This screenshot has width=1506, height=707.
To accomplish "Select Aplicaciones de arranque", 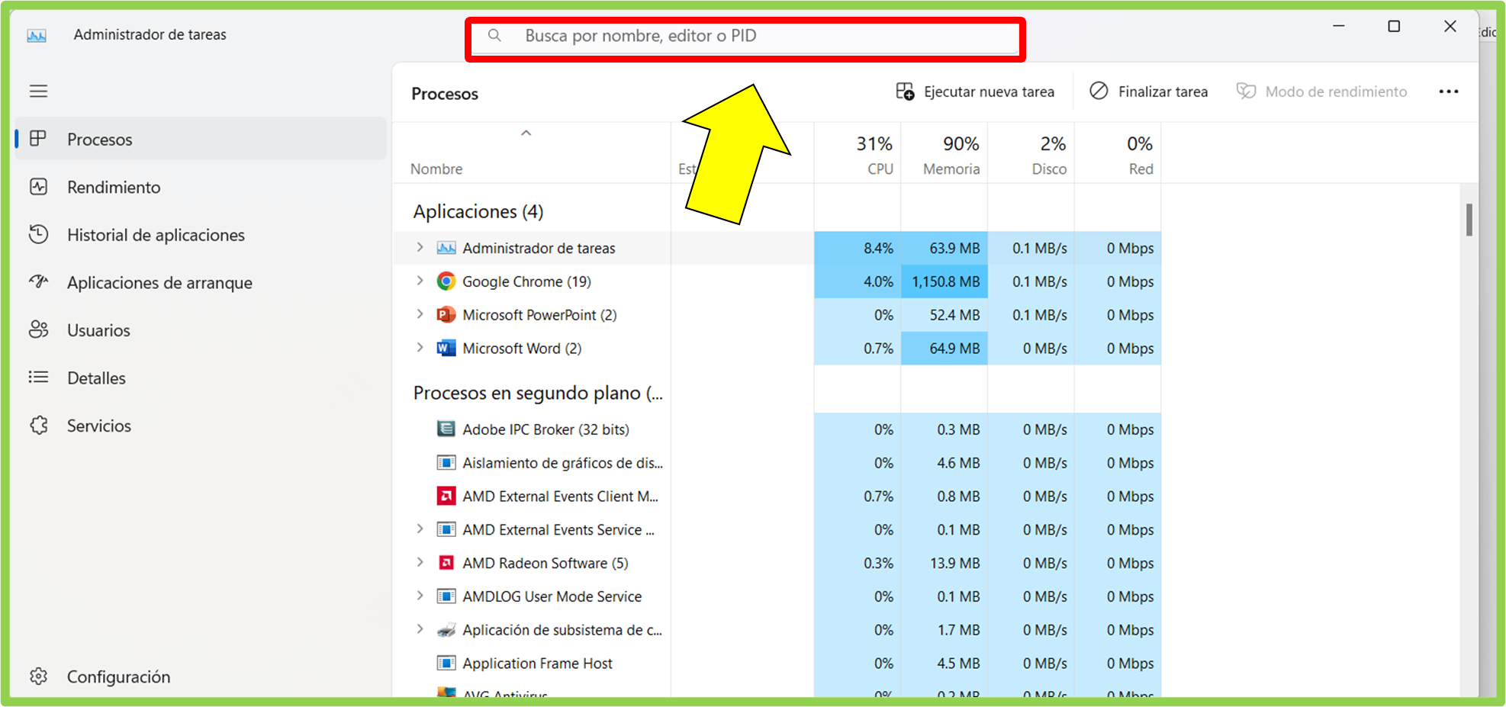I will 39,282.
